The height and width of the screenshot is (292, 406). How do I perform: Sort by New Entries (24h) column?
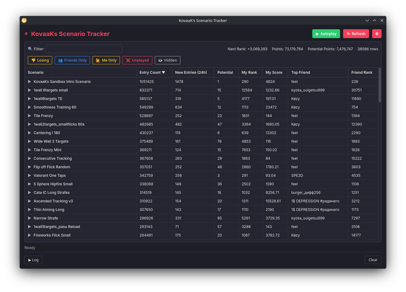point(193,73)
